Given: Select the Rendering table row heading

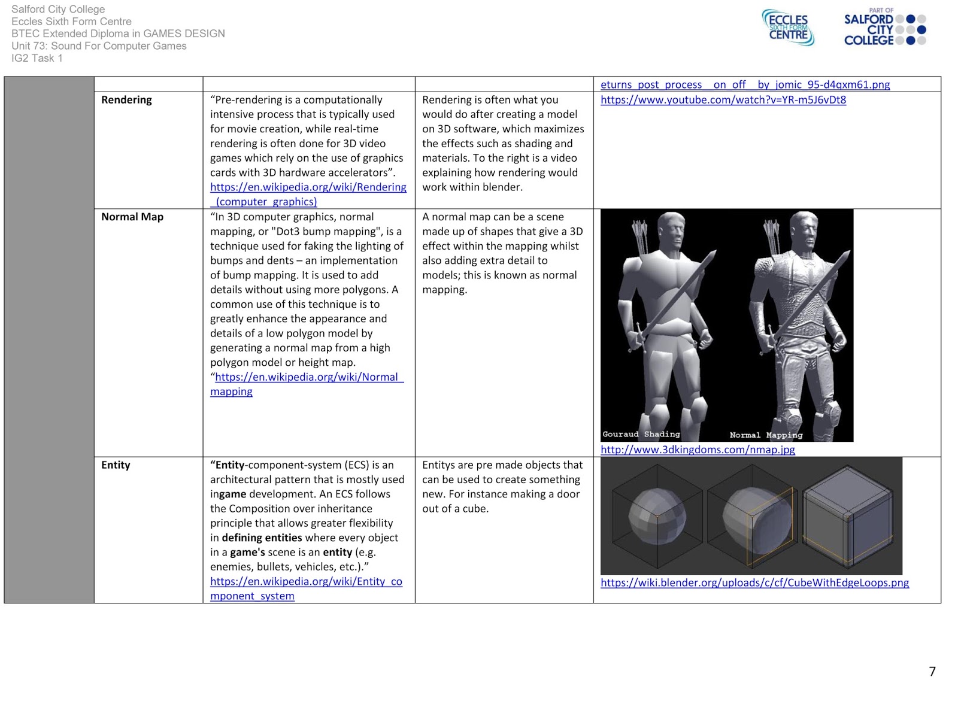Looking at the screenshot, I should (x=127, y=100).
